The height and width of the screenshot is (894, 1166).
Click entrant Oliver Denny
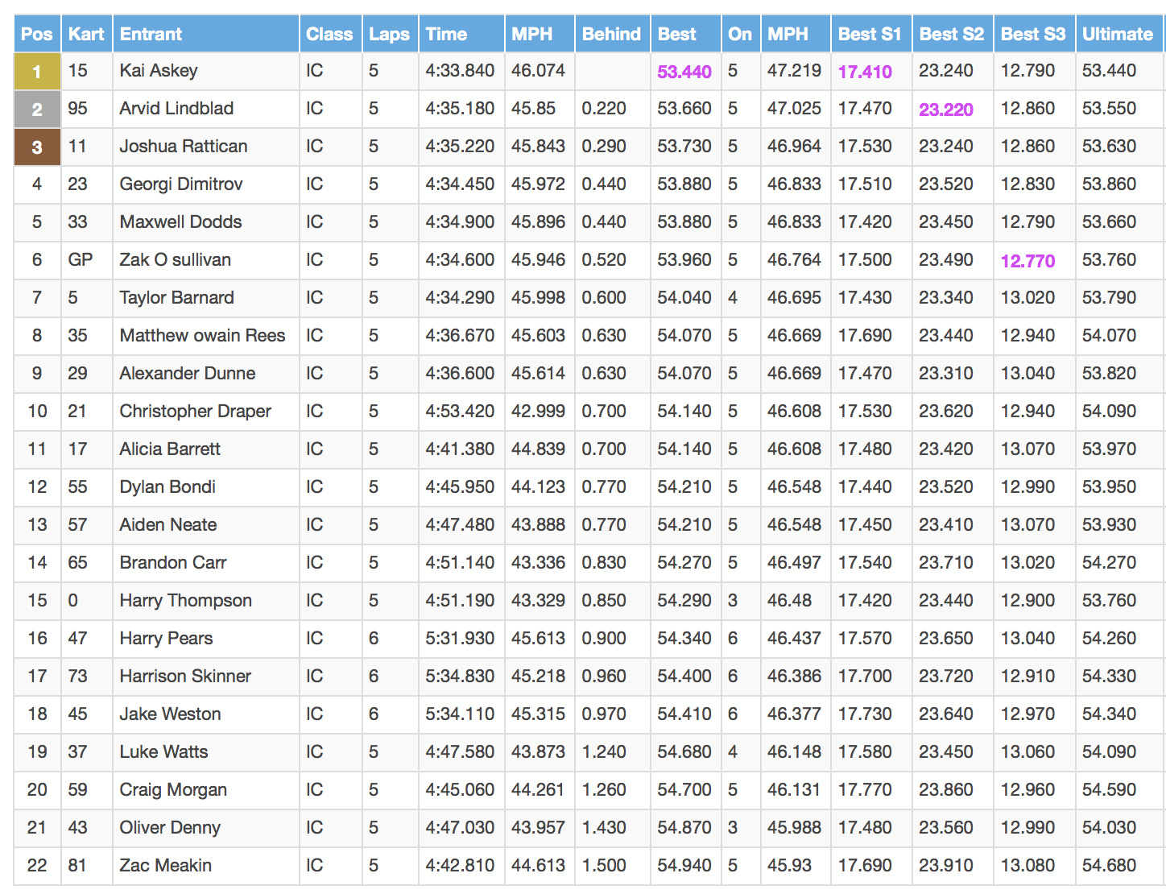(170, 828)
